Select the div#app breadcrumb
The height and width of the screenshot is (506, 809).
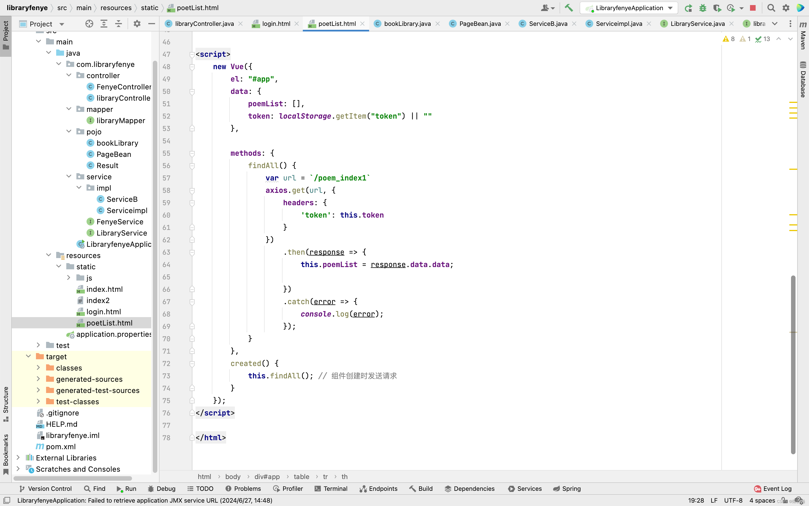(x=267, y=476)
